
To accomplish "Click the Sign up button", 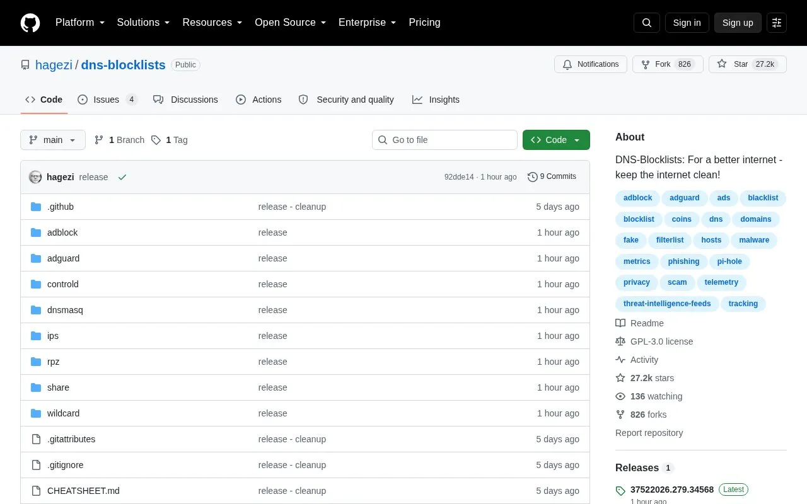I will [x=738, y=23].
